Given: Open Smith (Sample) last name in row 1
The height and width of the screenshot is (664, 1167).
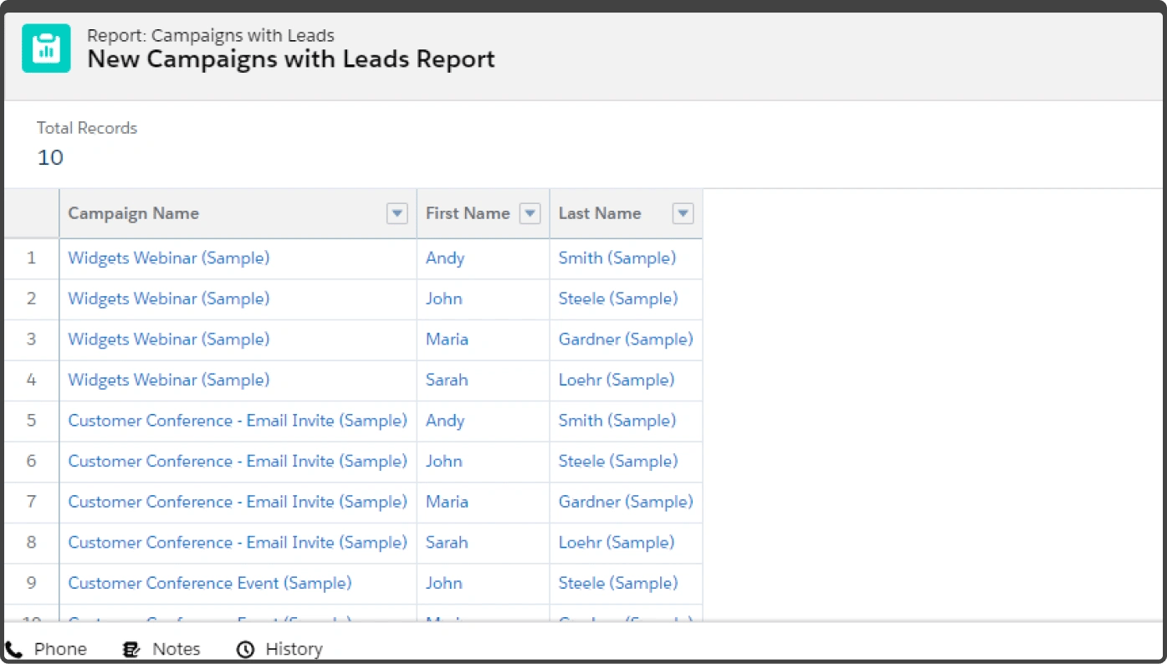Looking at the screenshot, I should coord(617,258).
